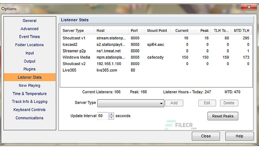Open Folder Locations settings
Image resolution: width=259 pixels, height=150 pixels.
(29, 45)
